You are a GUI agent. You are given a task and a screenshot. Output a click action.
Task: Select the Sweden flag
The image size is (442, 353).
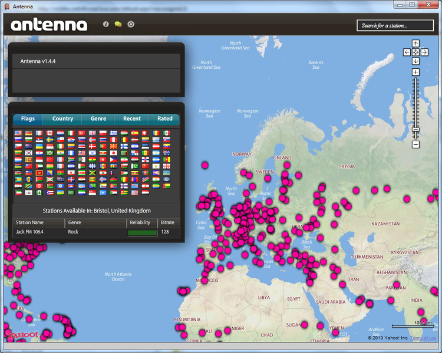[50, 139]
